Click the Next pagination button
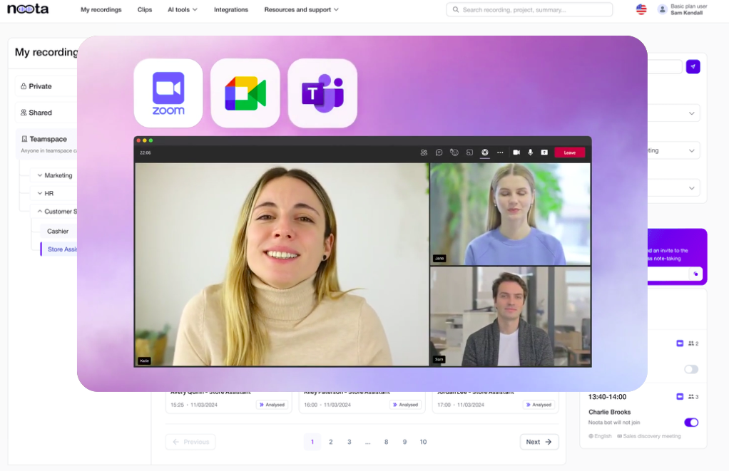The height and width of the screenshot is (471, 729). [539, 442]
